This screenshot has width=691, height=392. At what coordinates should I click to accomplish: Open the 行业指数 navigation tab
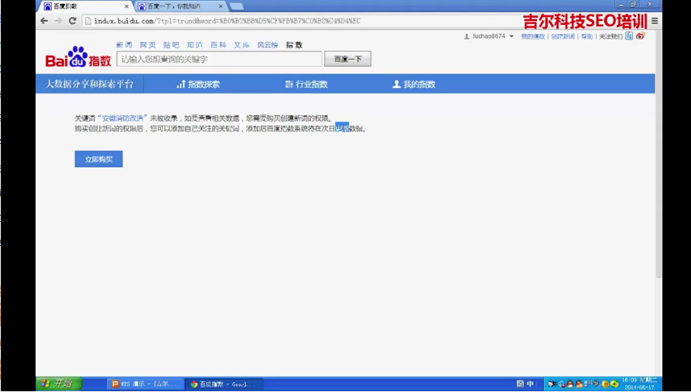pyautogui.click(x=306, y=84)
